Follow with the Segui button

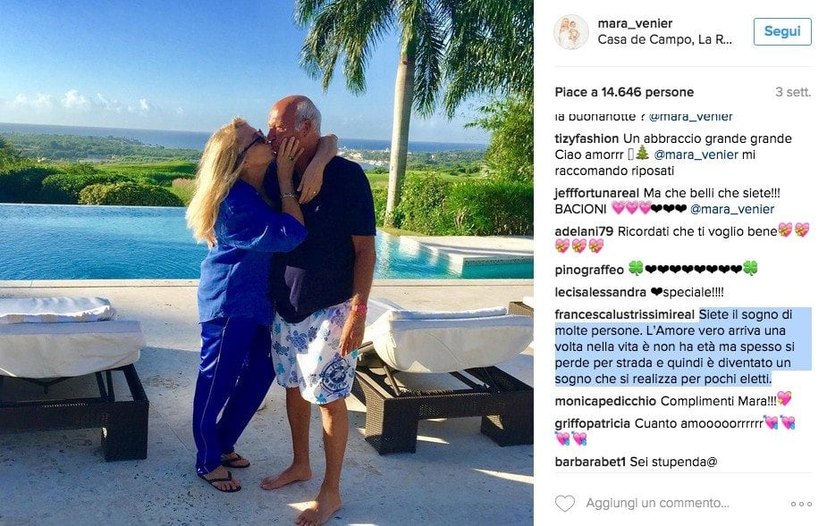coord(782,31)
